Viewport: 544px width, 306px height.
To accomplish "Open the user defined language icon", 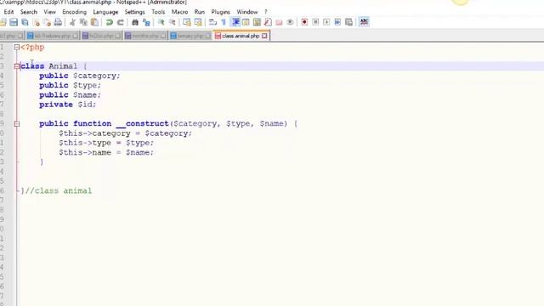I will (x=246, y=23).
